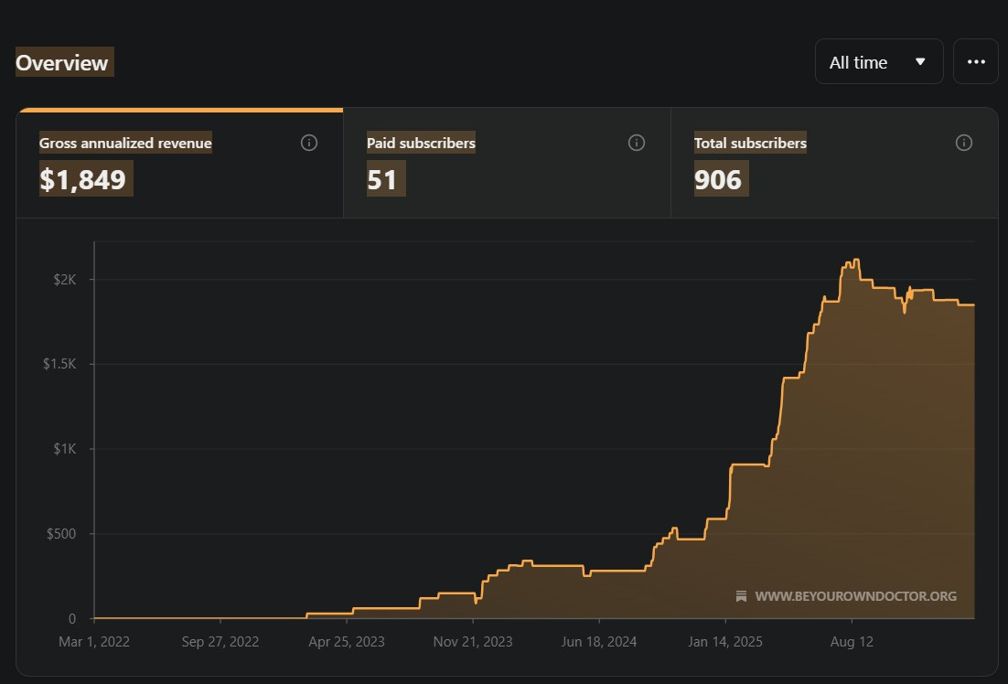Viewport: 1008px width, 684px height.
Task: Open the three-dot more options menu
Action: [x=976, y=61]
